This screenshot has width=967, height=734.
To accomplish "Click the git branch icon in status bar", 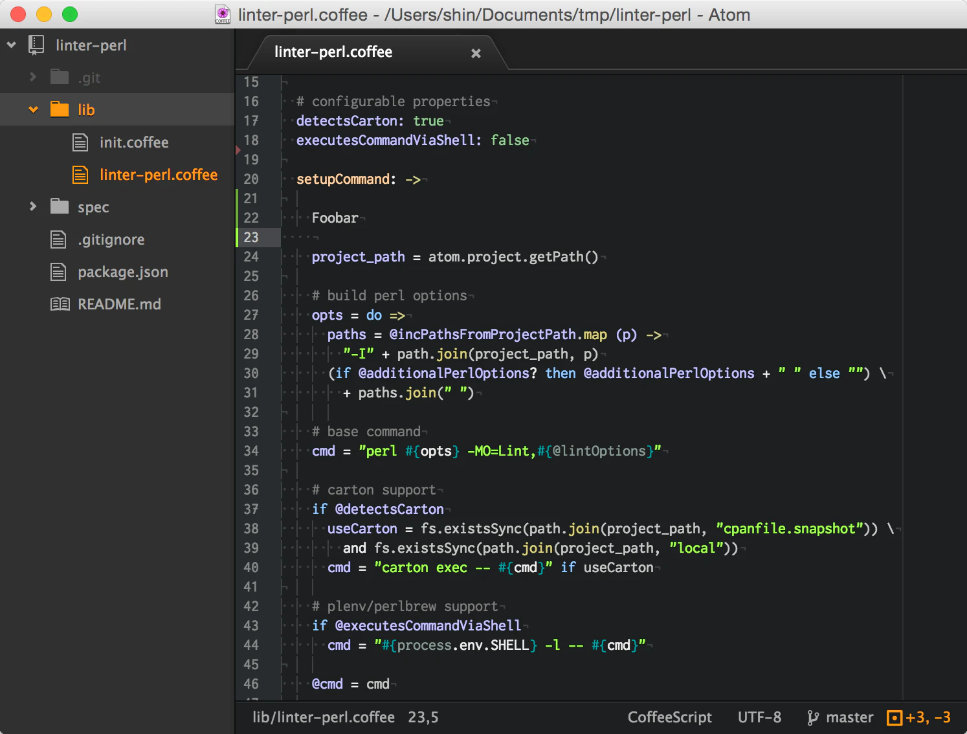I will click(813, 717).
